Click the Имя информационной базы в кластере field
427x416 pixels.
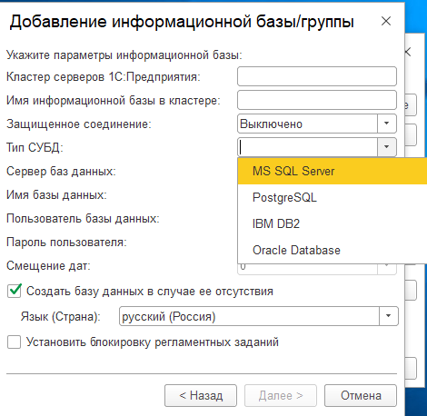pyautogui.click(x=317, y=100)
